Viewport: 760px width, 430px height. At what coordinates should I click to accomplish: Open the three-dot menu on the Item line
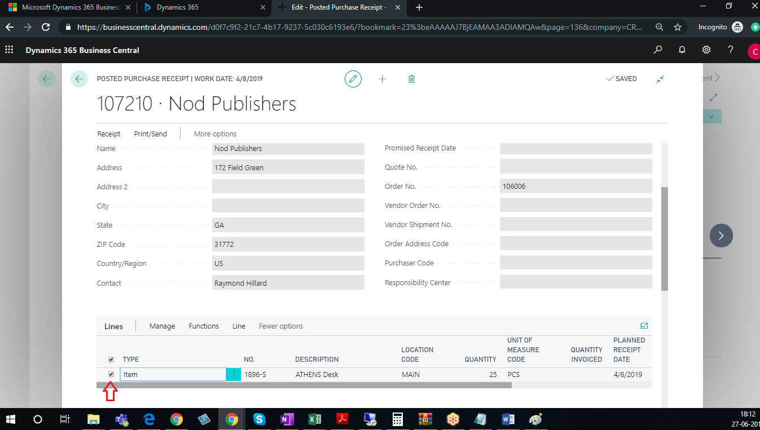click(x=234, y=375)
